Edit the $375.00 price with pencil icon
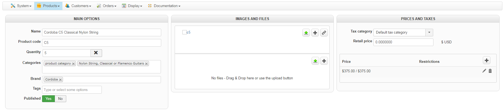 pyautogui.click(x=484, y=71)
